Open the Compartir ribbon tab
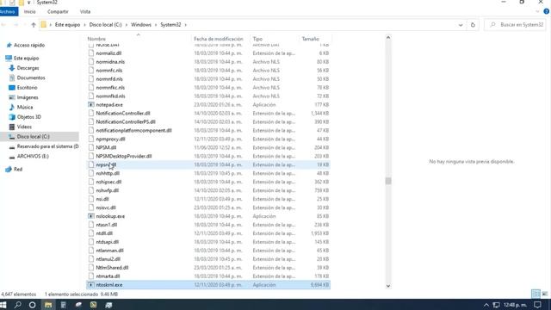This screenshot has height=310, width=551. [x=58, y=11]
